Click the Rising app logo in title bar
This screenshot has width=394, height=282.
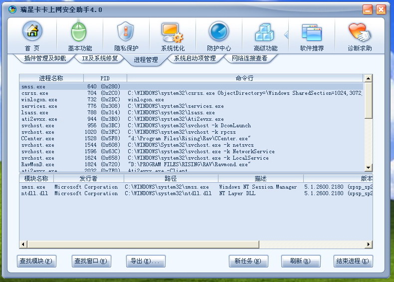[x=12, y=9]
